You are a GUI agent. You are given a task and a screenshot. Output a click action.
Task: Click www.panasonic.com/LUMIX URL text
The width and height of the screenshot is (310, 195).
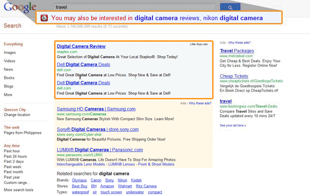(x=79, y=155)
